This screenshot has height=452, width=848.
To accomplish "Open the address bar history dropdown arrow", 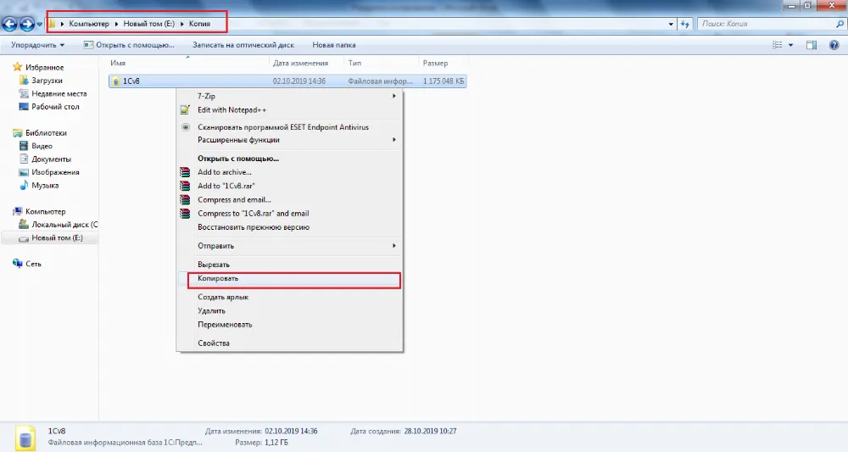I will 671,25.
